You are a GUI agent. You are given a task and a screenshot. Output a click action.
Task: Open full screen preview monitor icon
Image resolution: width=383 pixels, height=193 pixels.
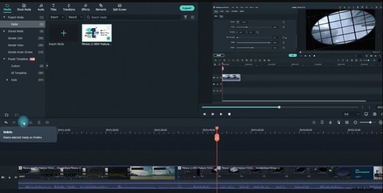coord(366,114)
